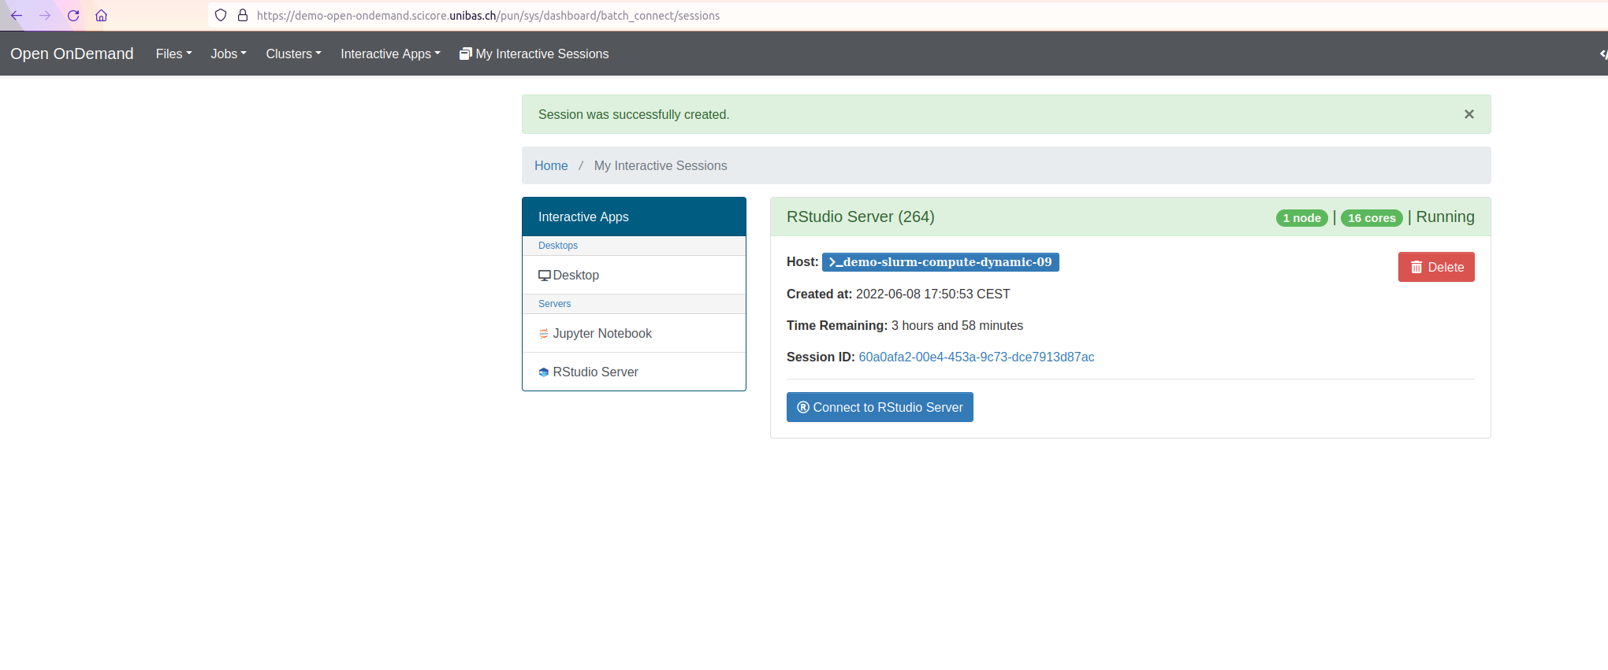Dismiss the session created alert

tap(1468, 114)
